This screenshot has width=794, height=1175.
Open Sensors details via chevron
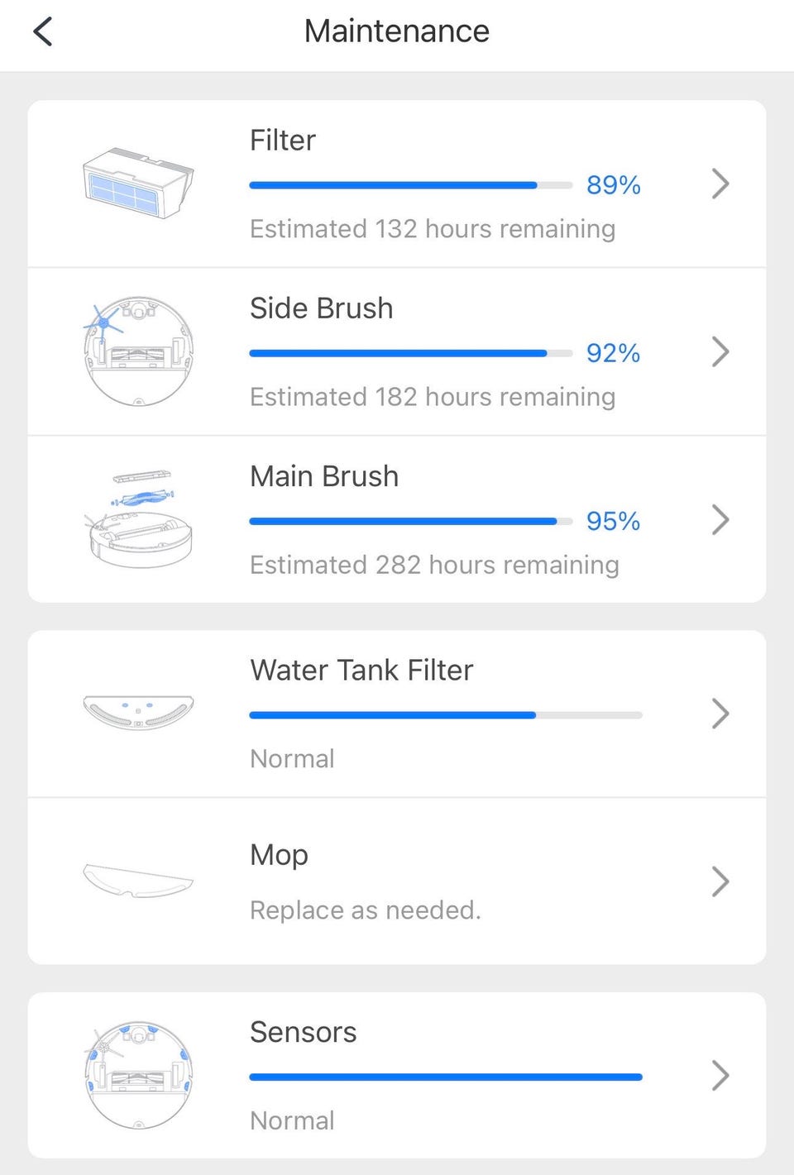720,1076
